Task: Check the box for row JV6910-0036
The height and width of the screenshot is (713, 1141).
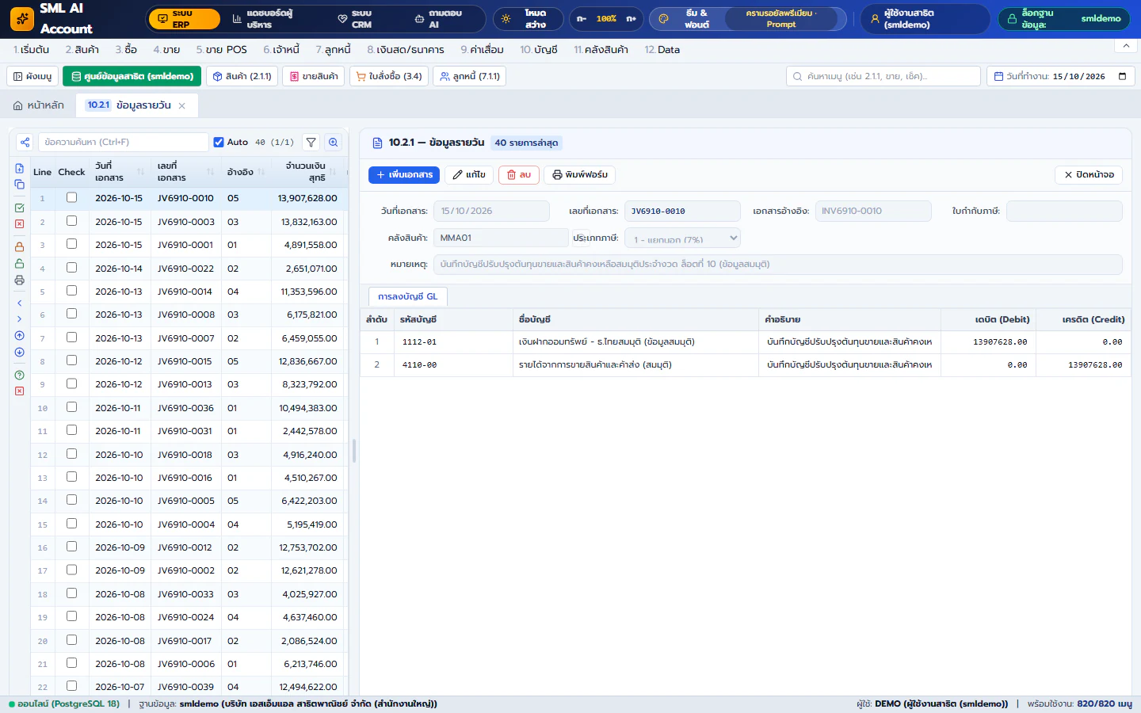Action: (71, 407)
